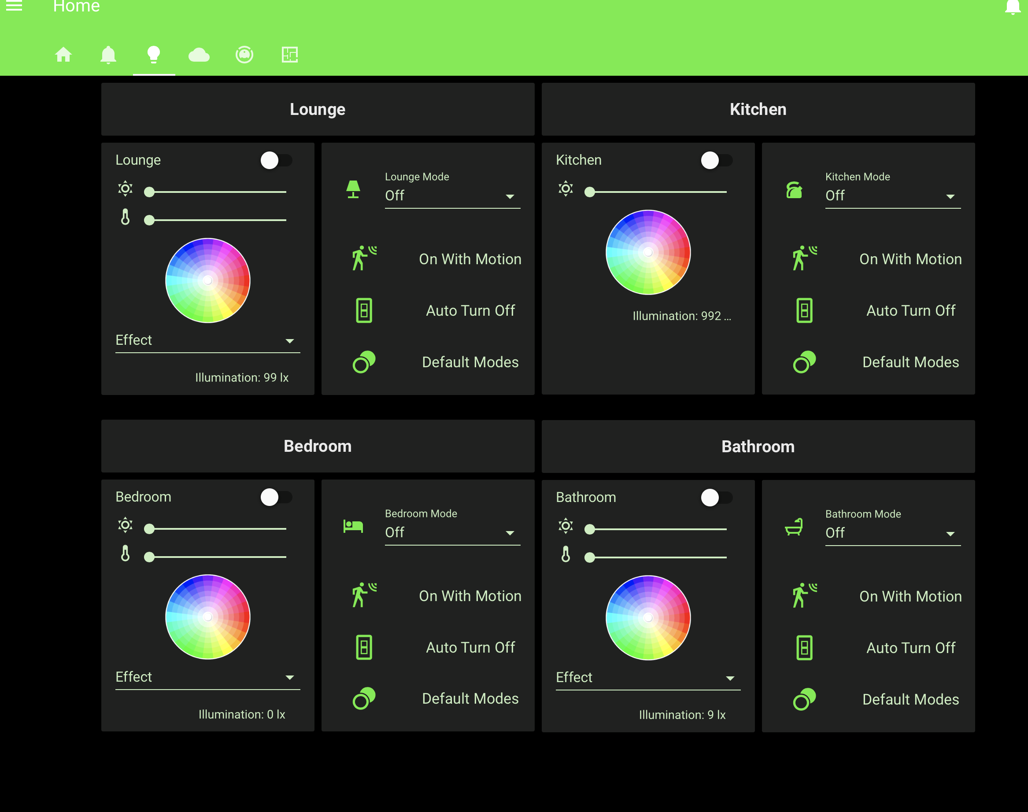Click Bedroom Auto Turn Off switch icon

point(364,647)
